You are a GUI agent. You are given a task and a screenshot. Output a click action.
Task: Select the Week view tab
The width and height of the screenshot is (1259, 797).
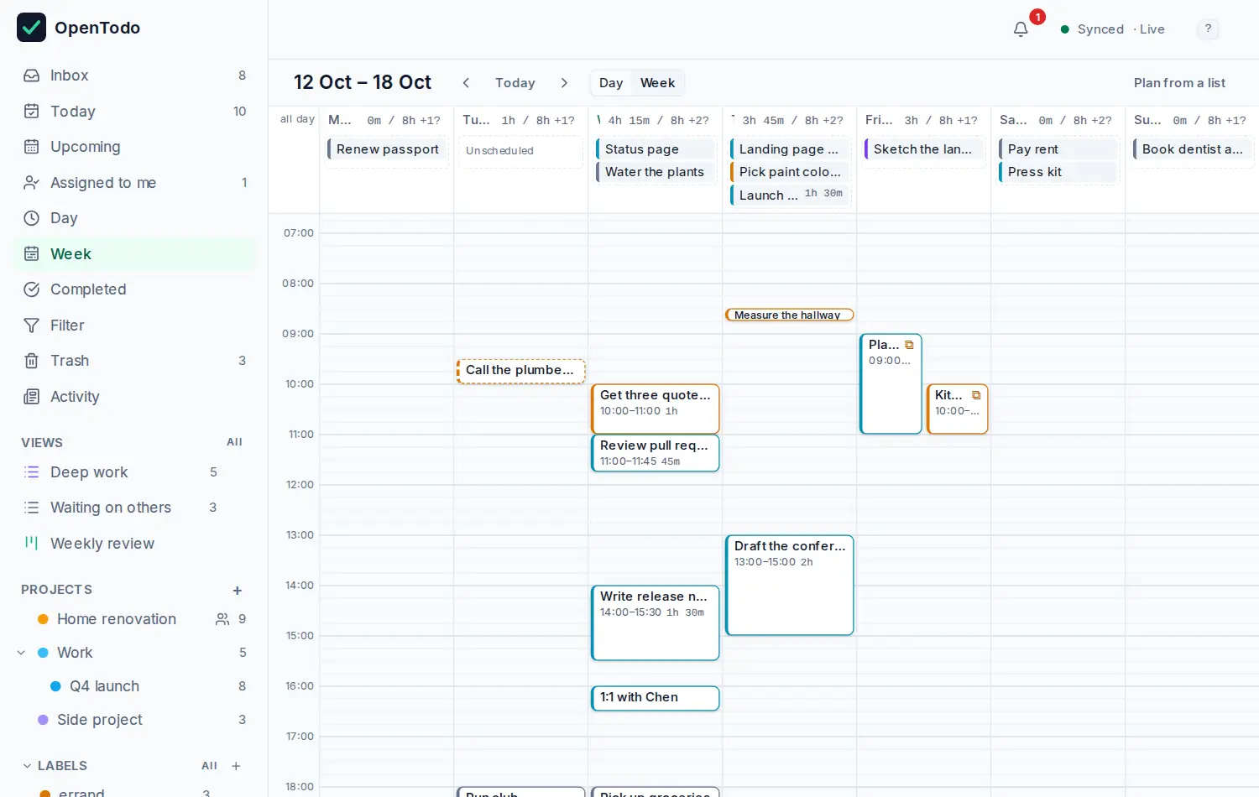657,83
